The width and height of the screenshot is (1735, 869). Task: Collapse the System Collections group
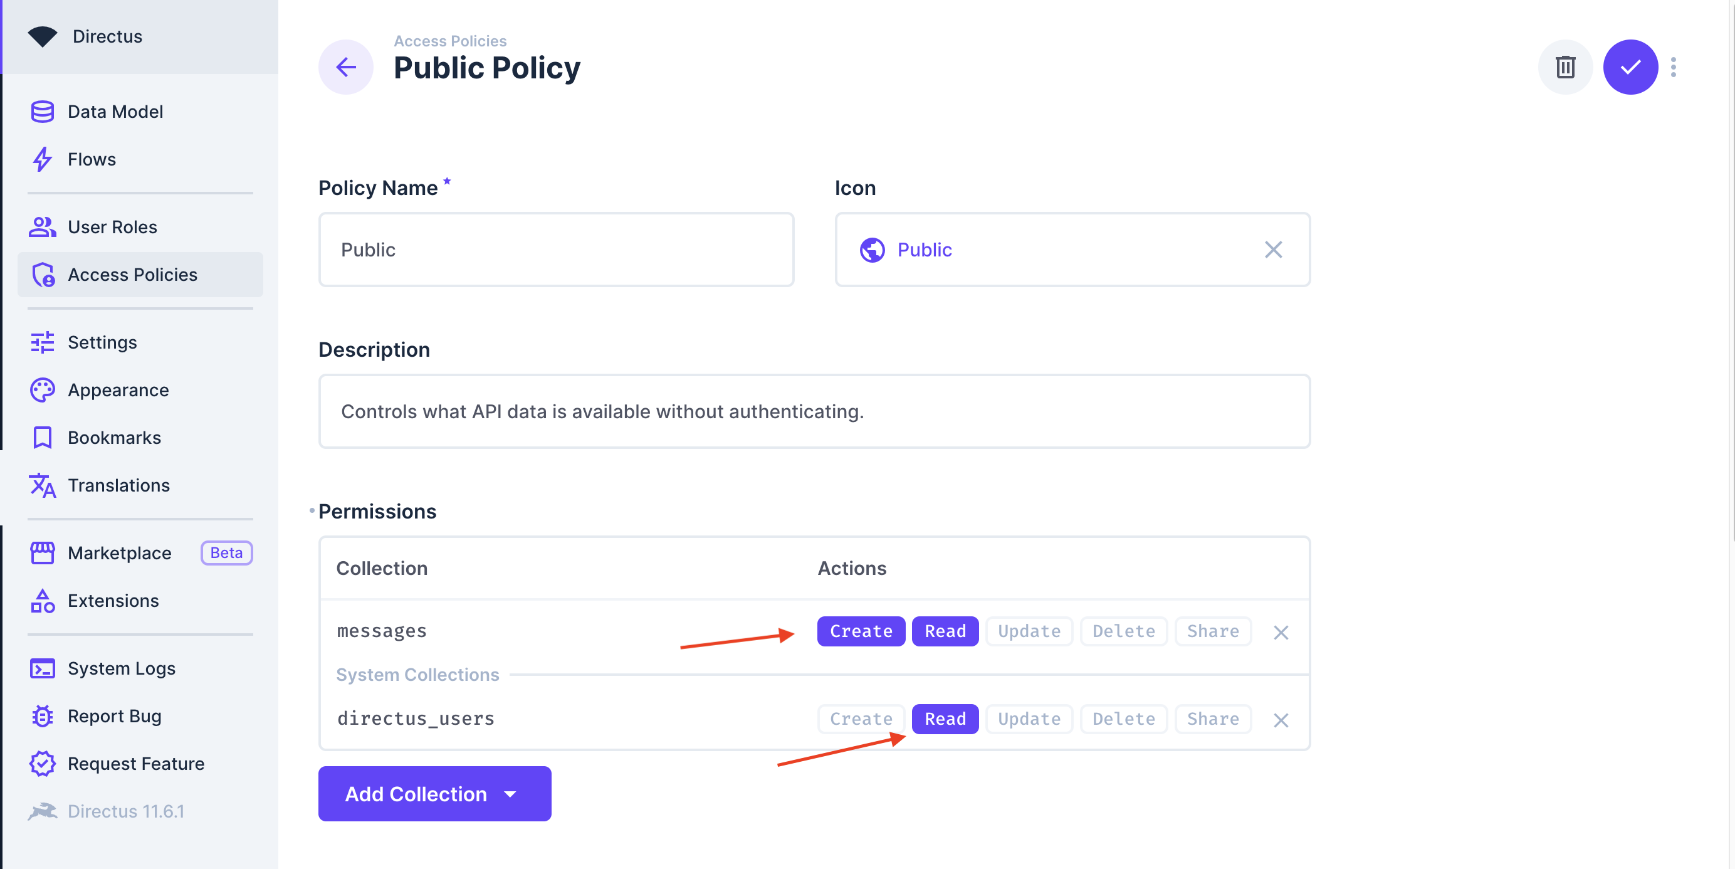[x=417, y=674]
